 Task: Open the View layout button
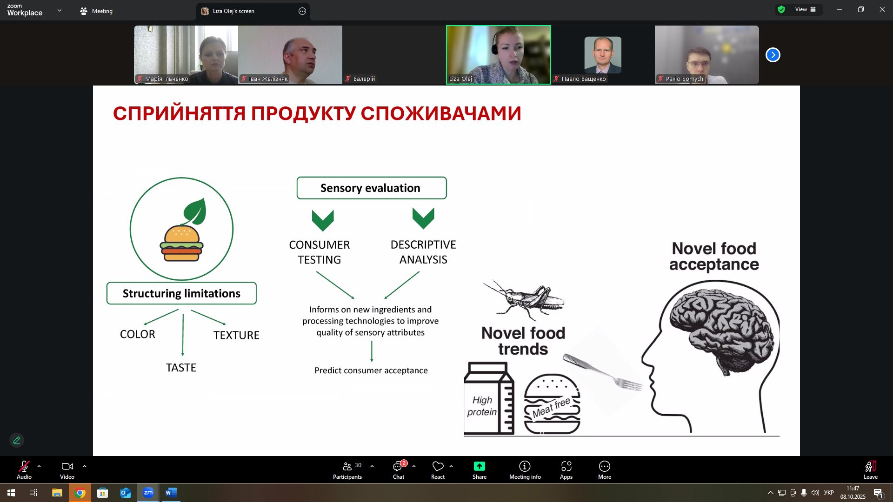[x=805, y=9]
